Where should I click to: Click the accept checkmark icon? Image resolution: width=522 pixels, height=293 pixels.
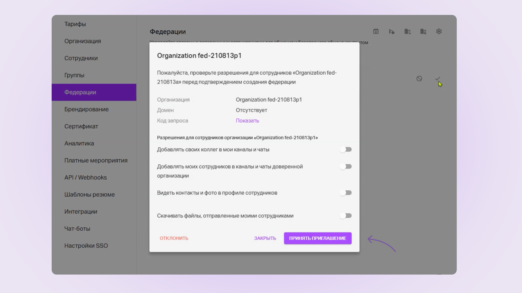tap(437, 79)
